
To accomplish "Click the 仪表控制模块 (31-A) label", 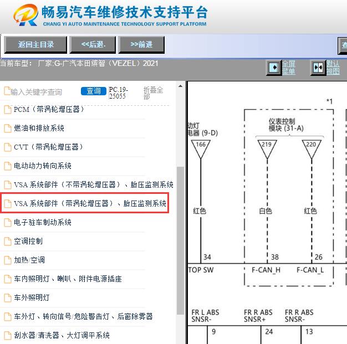I will pos(285,125).
